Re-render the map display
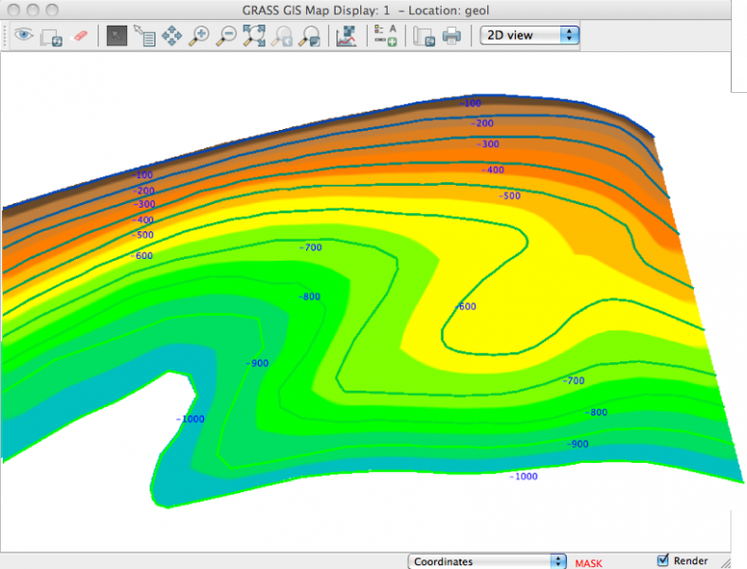Image resolution: width=747 pixels, height=569 pixels. (x=51, y=36)
